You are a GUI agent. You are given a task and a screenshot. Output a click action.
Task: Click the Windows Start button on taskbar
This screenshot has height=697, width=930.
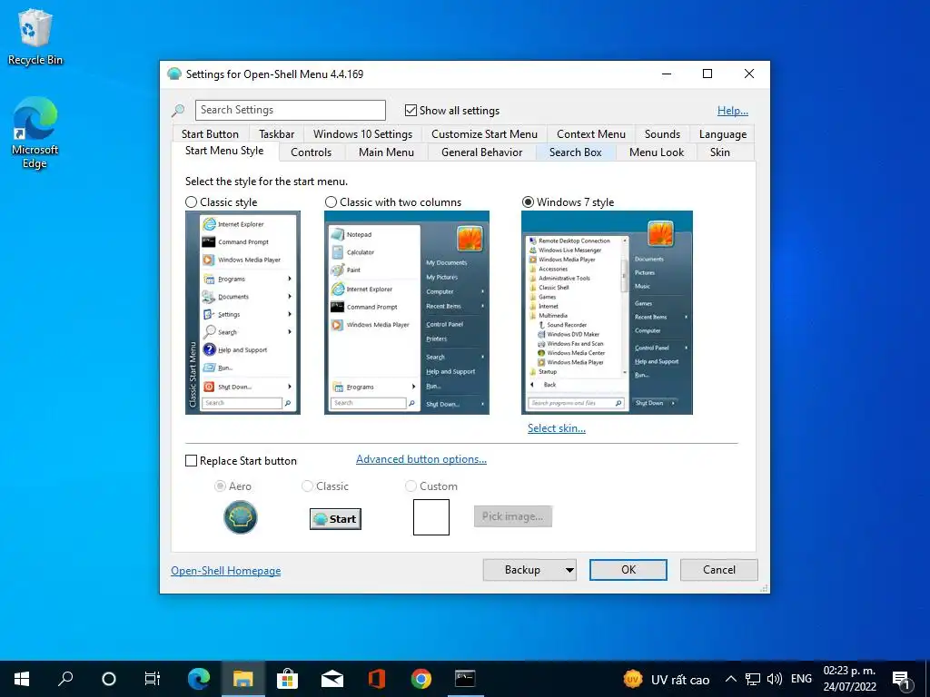(x=22, y=679)
